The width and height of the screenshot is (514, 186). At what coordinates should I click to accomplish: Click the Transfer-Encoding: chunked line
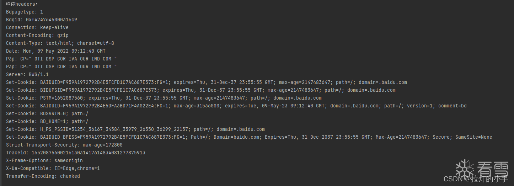43,176
